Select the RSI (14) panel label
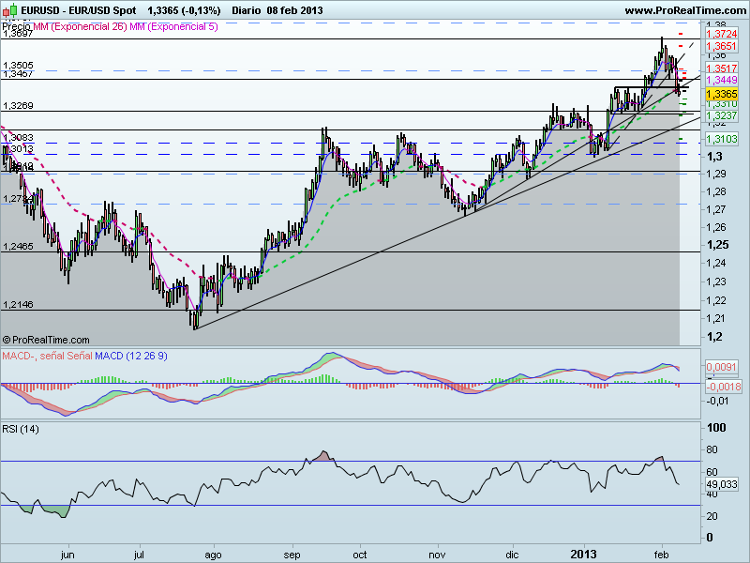 point(21,429)
